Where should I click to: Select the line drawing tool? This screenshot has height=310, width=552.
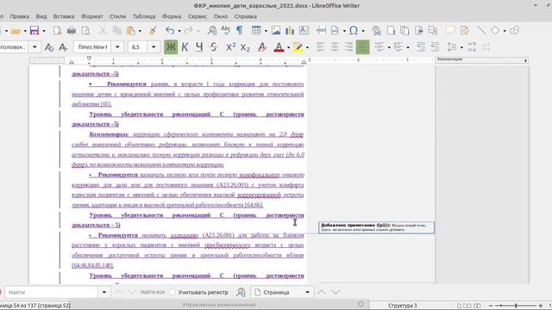481,31
